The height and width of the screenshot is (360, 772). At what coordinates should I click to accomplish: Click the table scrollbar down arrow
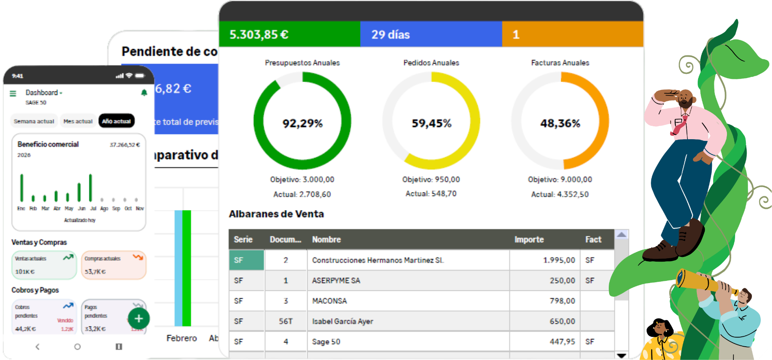click(621, 355)
